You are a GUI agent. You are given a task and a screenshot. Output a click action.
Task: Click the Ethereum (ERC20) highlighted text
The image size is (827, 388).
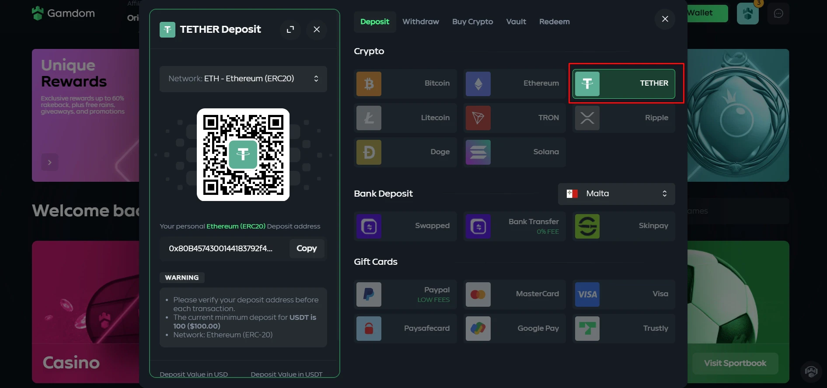coord(236,226)
